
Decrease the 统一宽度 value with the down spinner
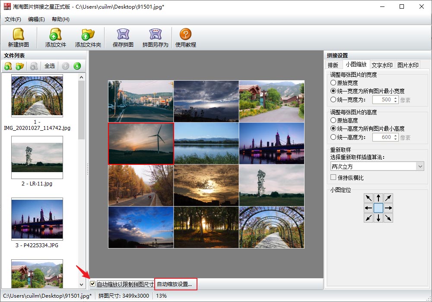coord(396,101)
